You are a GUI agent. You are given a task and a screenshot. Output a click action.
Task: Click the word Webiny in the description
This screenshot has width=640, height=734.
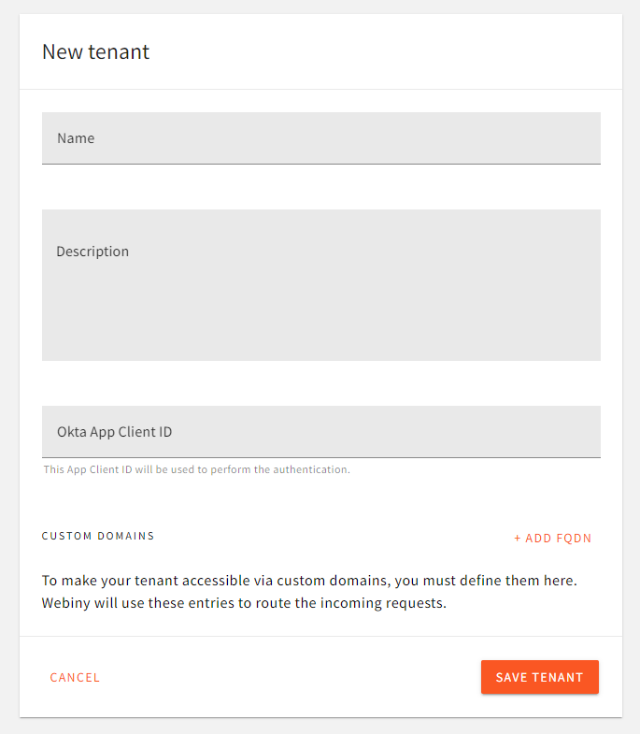point(65,603)
